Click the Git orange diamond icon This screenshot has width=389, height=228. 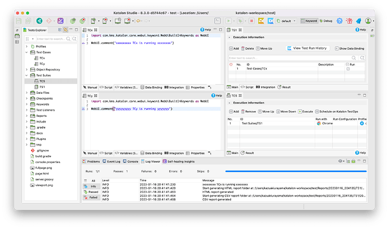(x=49, y=21)
